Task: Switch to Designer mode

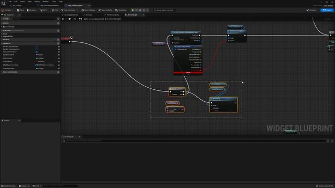Action: (311, 10)
